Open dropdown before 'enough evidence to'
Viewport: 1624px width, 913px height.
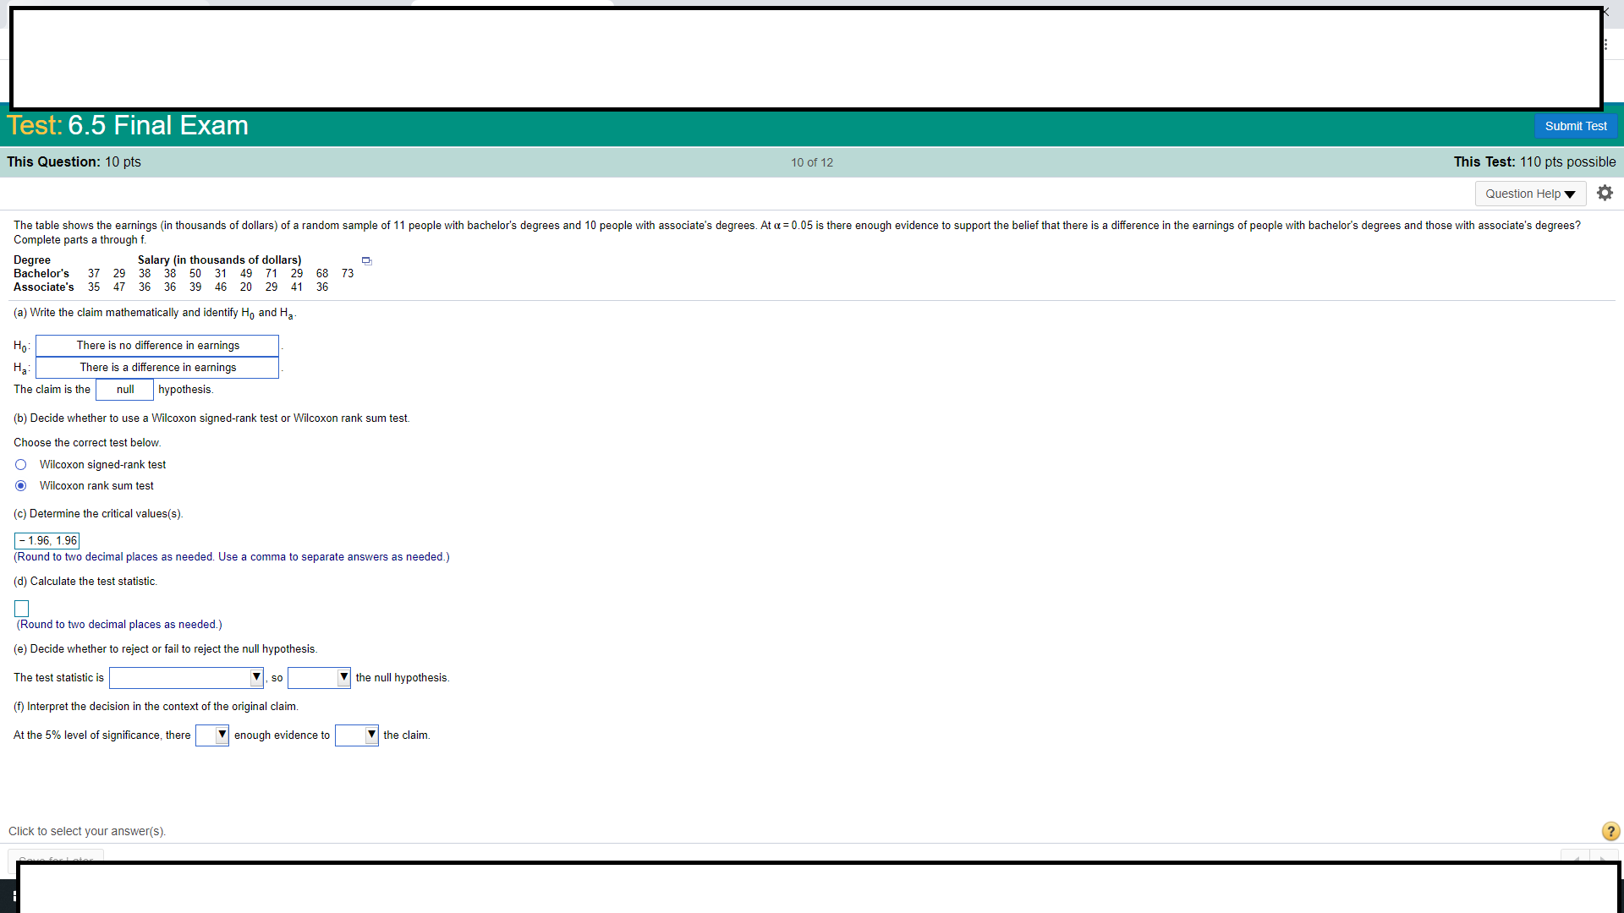coord(212,735)
